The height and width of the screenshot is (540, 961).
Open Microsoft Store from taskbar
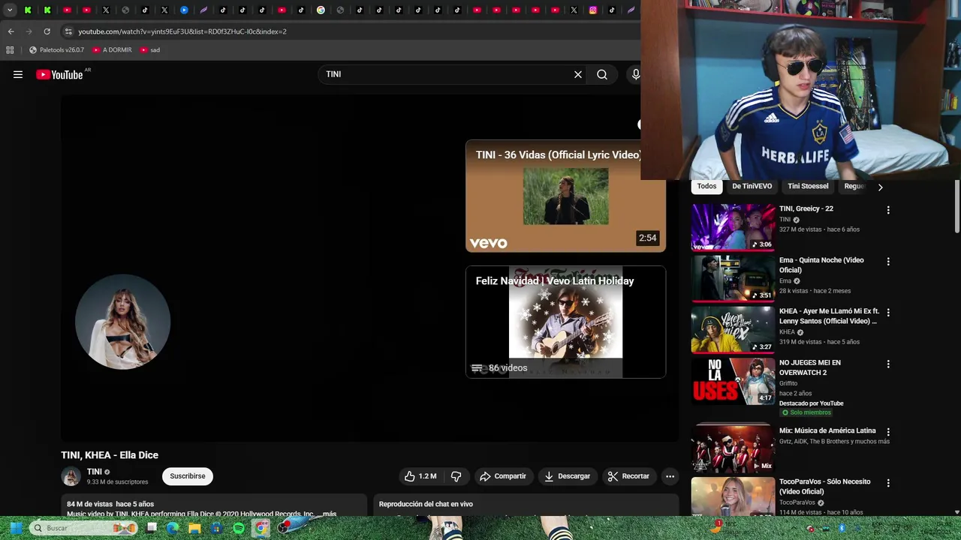point(216,528)
